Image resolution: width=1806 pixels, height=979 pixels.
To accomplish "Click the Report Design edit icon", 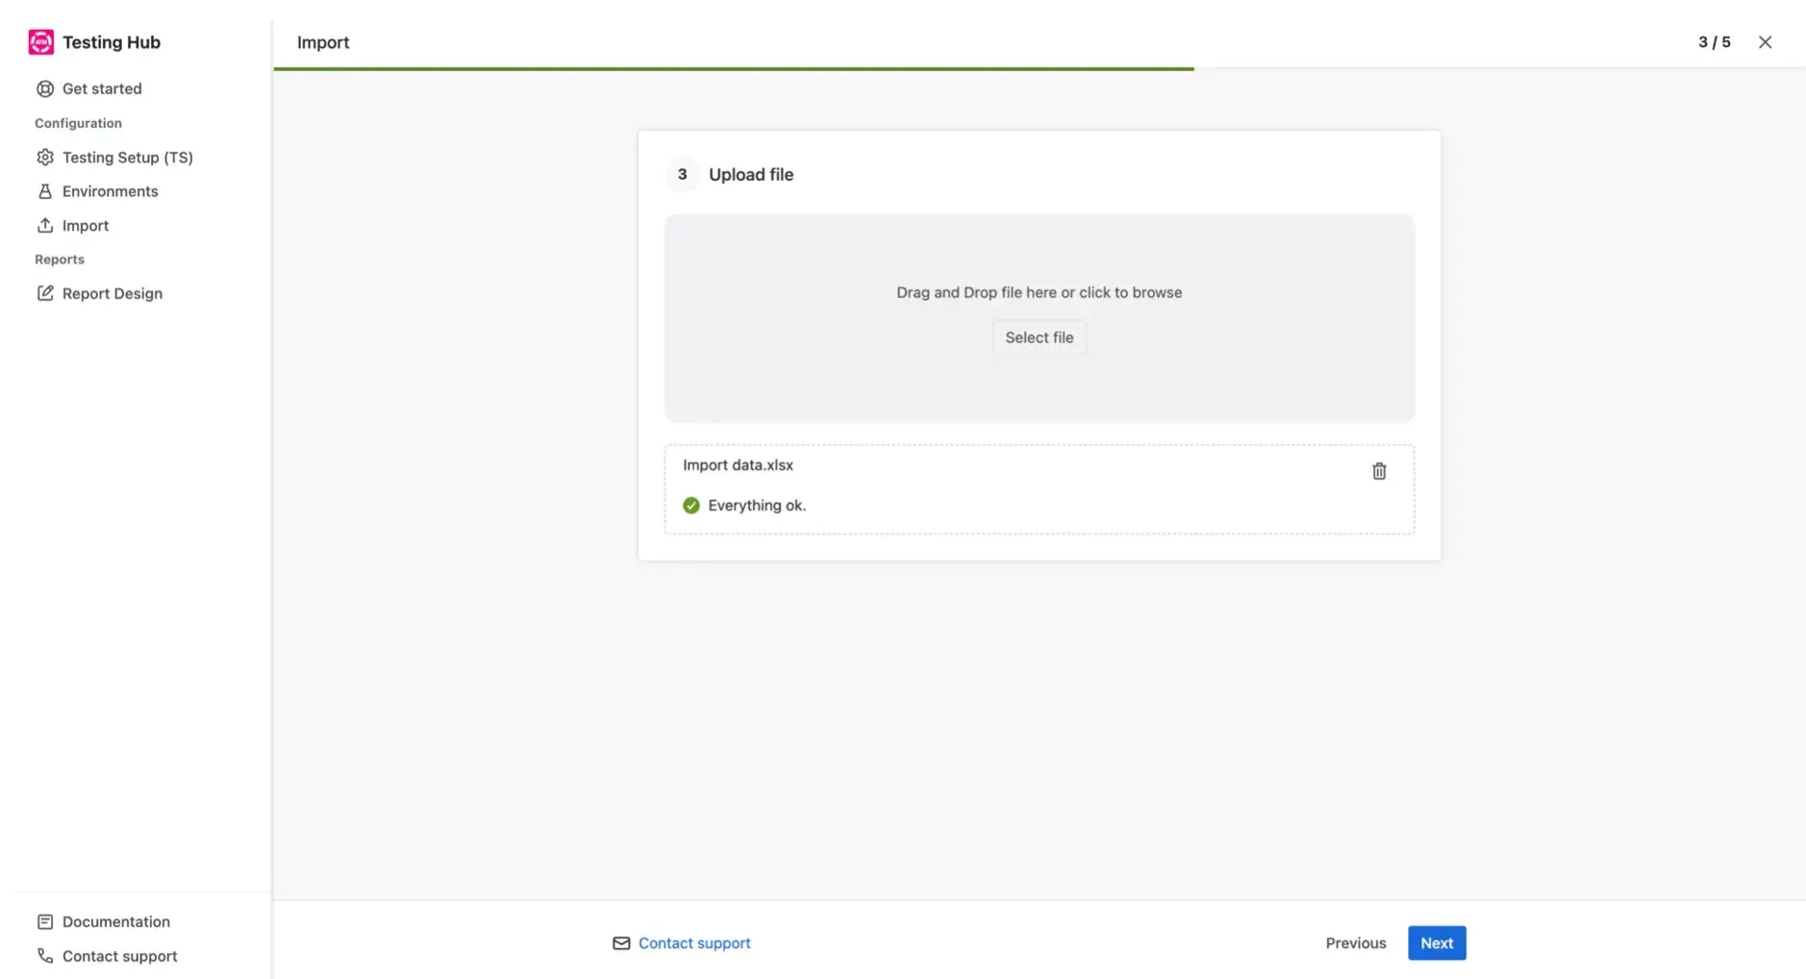I will tap(45, 292).
